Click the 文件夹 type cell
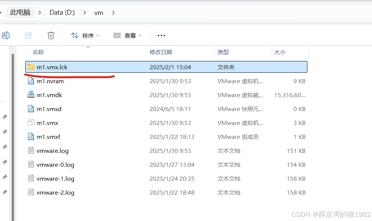The image size is (372, 221). 226,67
